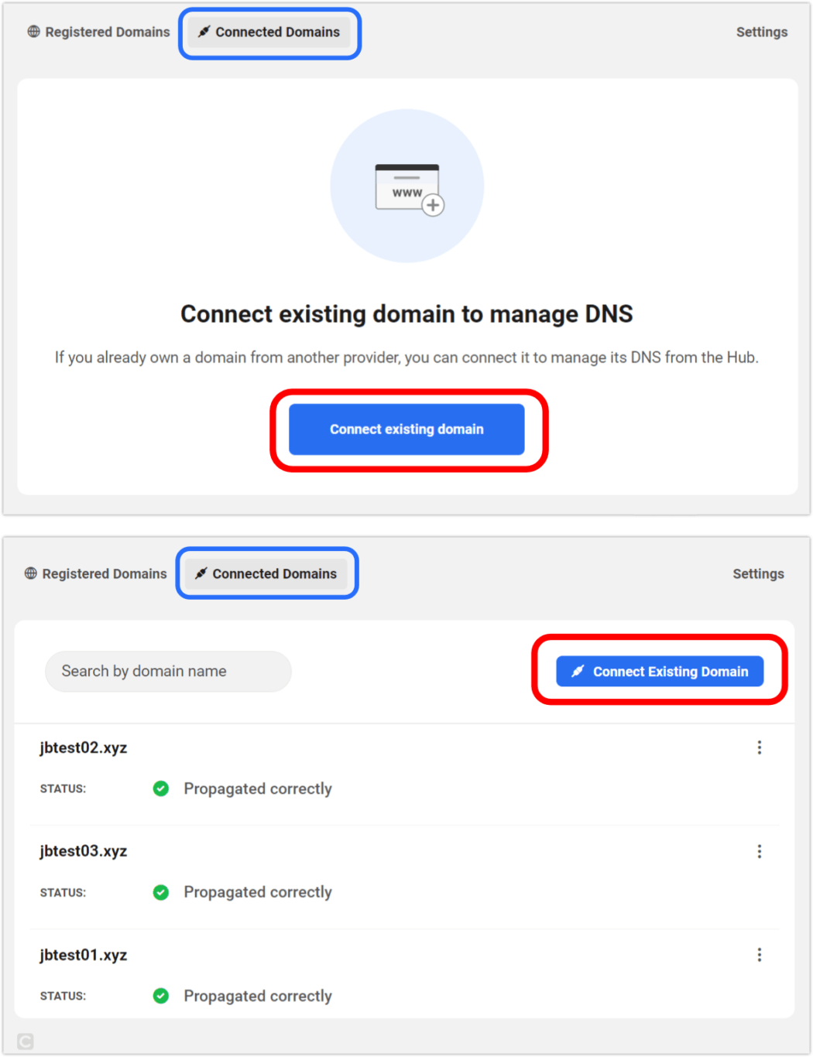This screenshot has height=1057, width=813.
Task: Select the plug icon on Connected Domains tab
Action: click(204, 32)
